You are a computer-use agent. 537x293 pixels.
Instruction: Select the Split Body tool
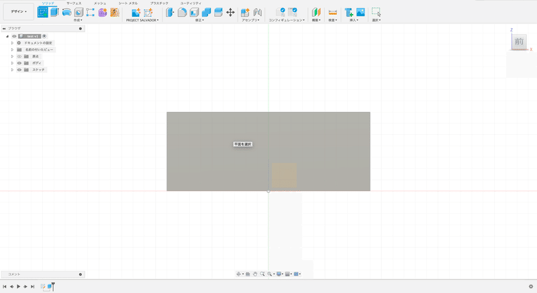[x=218, y=12]
